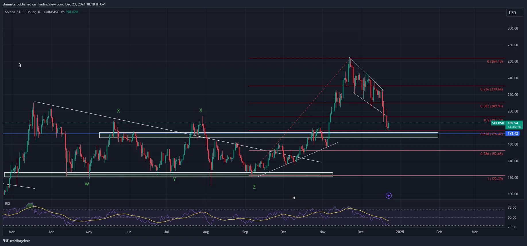Click the white 3 wave label
This screenshot has height=246, width=527.
coord(20,65)
